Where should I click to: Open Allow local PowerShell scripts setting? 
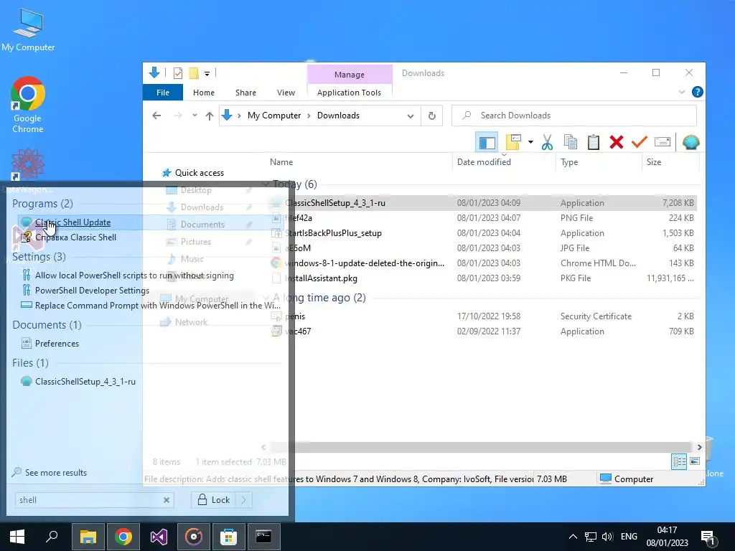[x=134, y=275]
